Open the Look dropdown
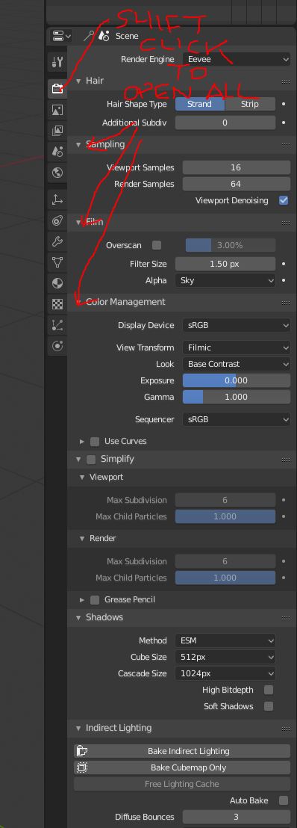The image size is (297, 828). point(237,364)
